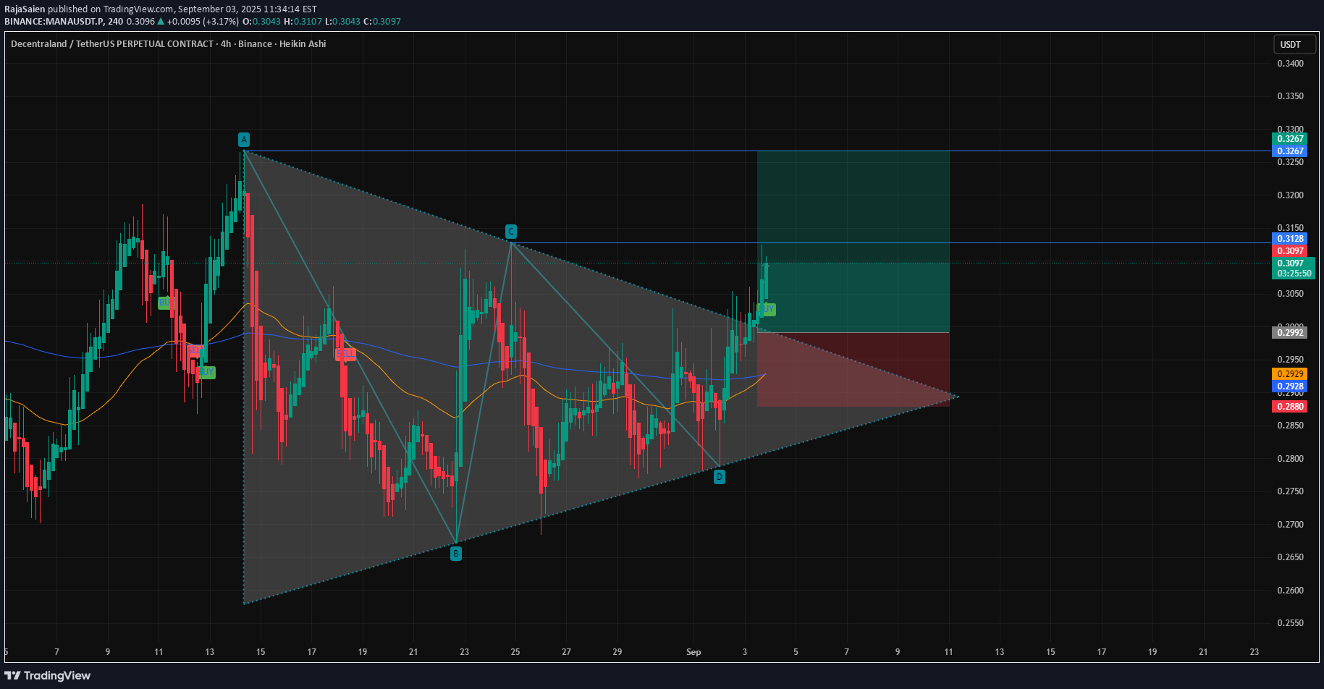Click the H:0.3107 high value in header
The height and width of the screenshot is (689, 1324).
pos(303,22)
